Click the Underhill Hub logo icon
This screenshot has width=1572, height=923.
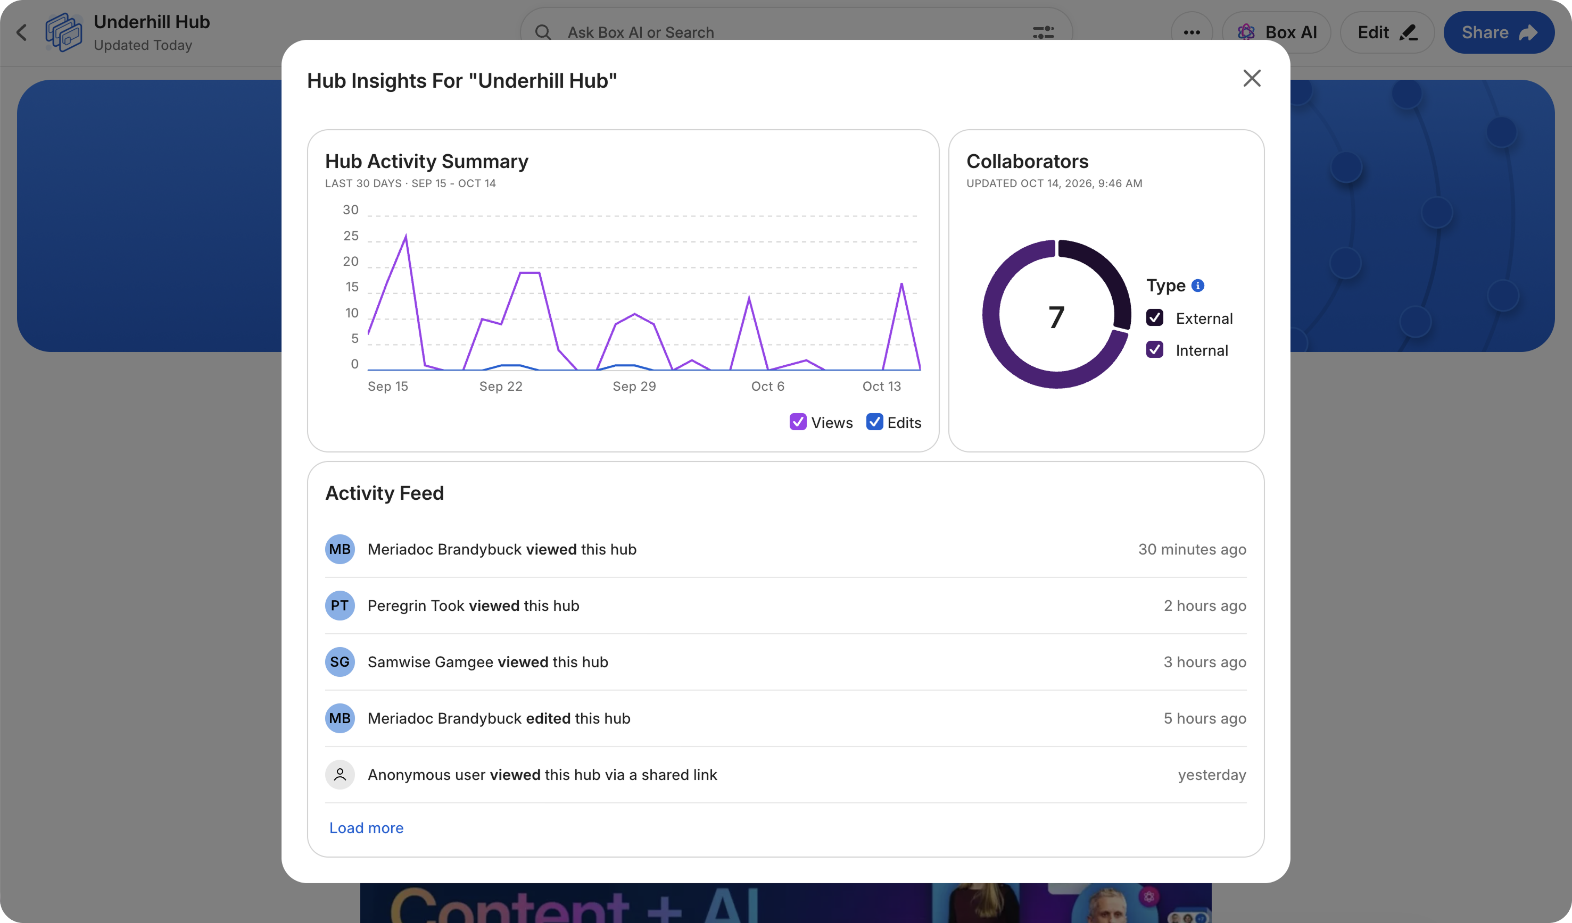[64, 32]
